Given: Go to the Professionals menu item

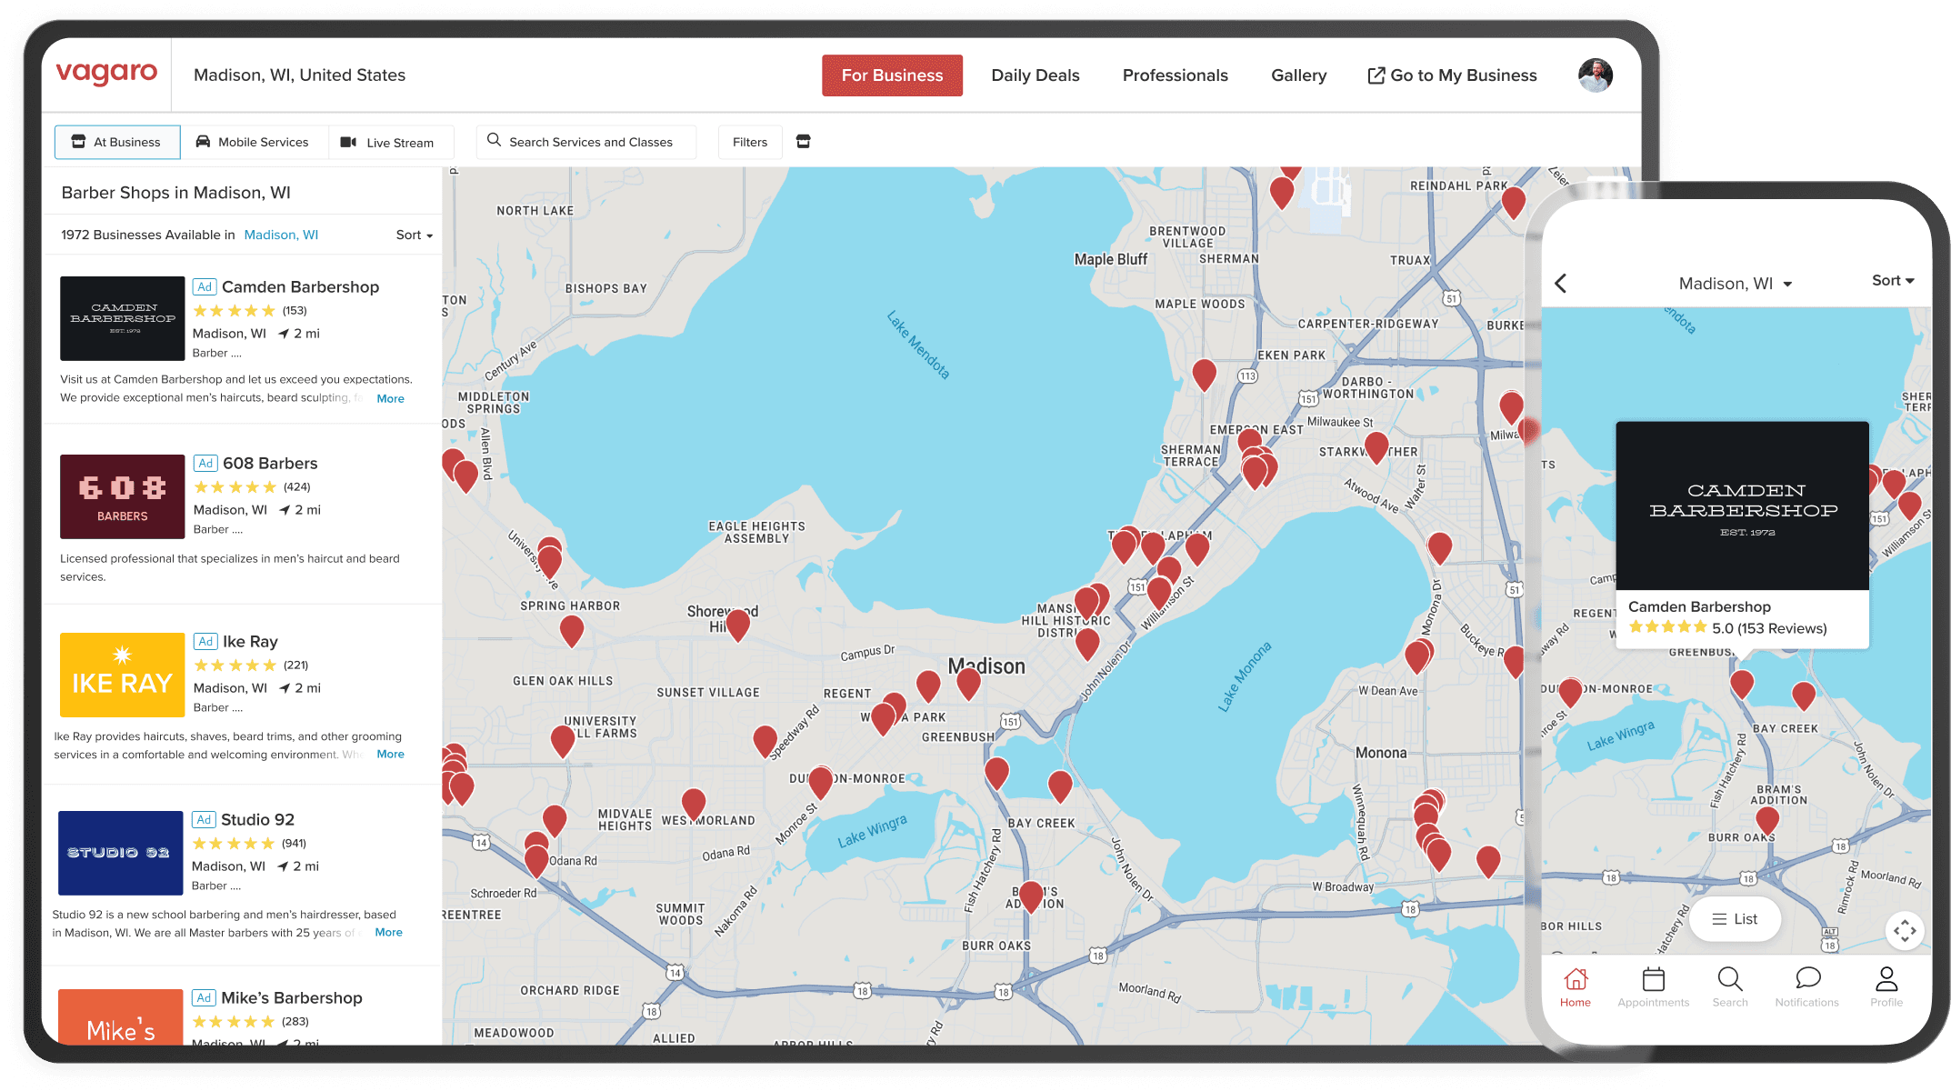Looking at the screenshot, I should (x=1175, y=75).
